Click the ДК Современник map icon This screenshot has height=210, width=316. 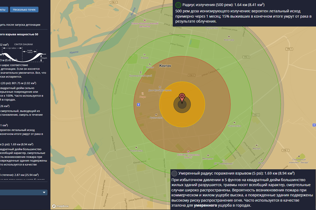tap(223, 160)
